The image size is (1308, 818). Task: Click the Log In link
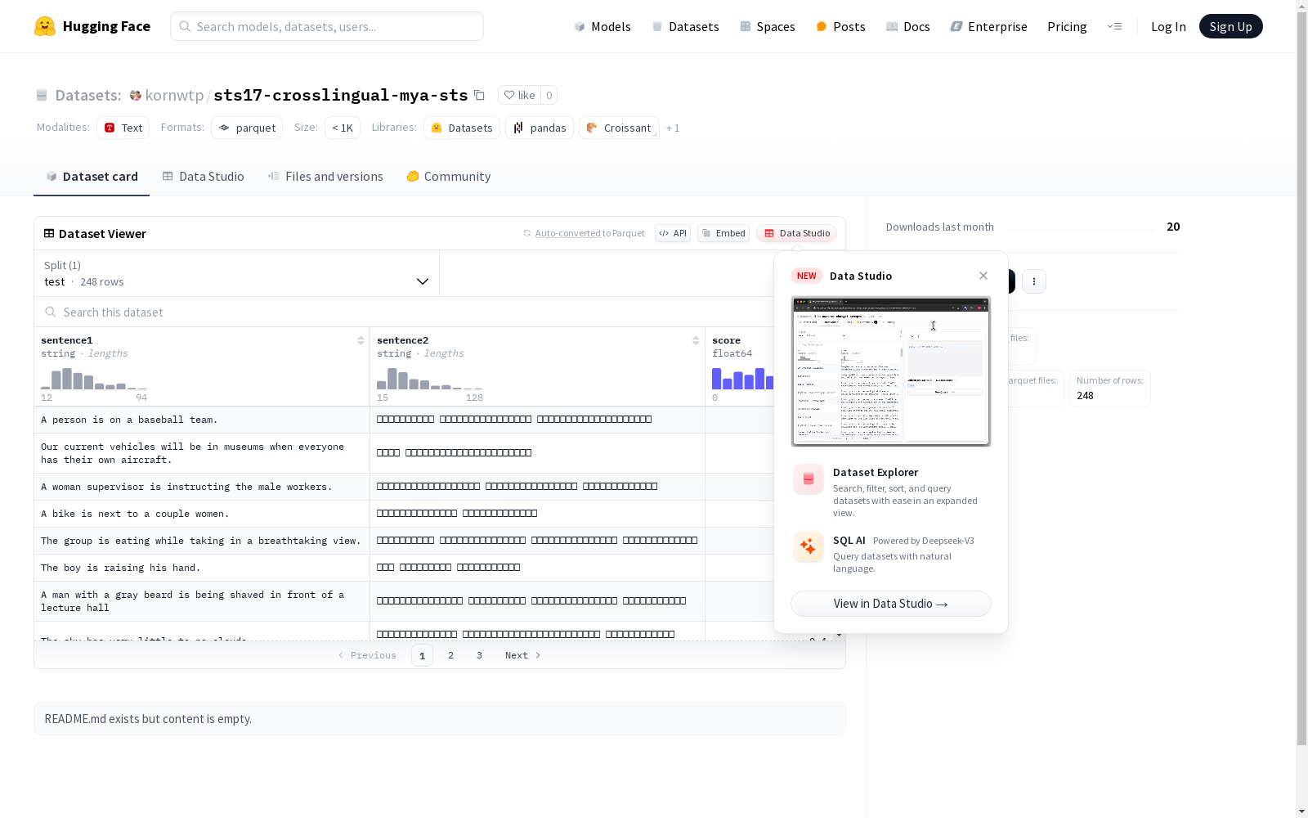pyautogui.click(x=1168, y=26)
